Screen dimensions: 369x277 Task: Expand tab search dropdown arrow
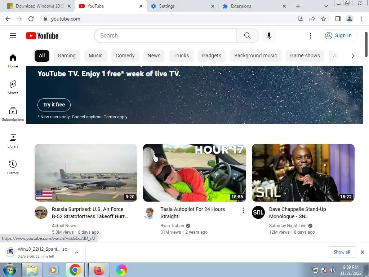coord(326,6)
